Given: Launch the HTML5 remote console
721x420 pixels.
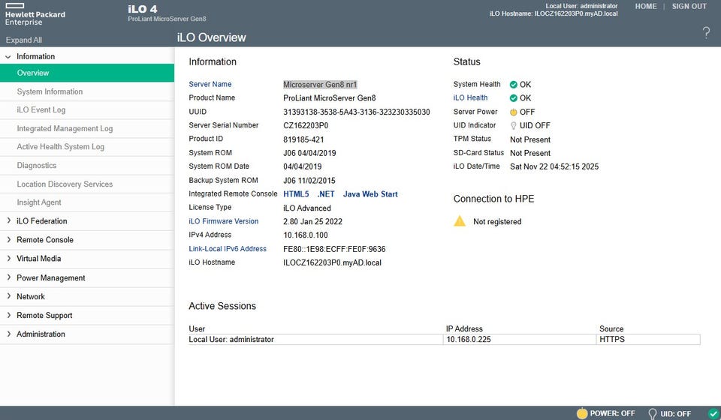Looking at the screenshot, I should [296, 194].
